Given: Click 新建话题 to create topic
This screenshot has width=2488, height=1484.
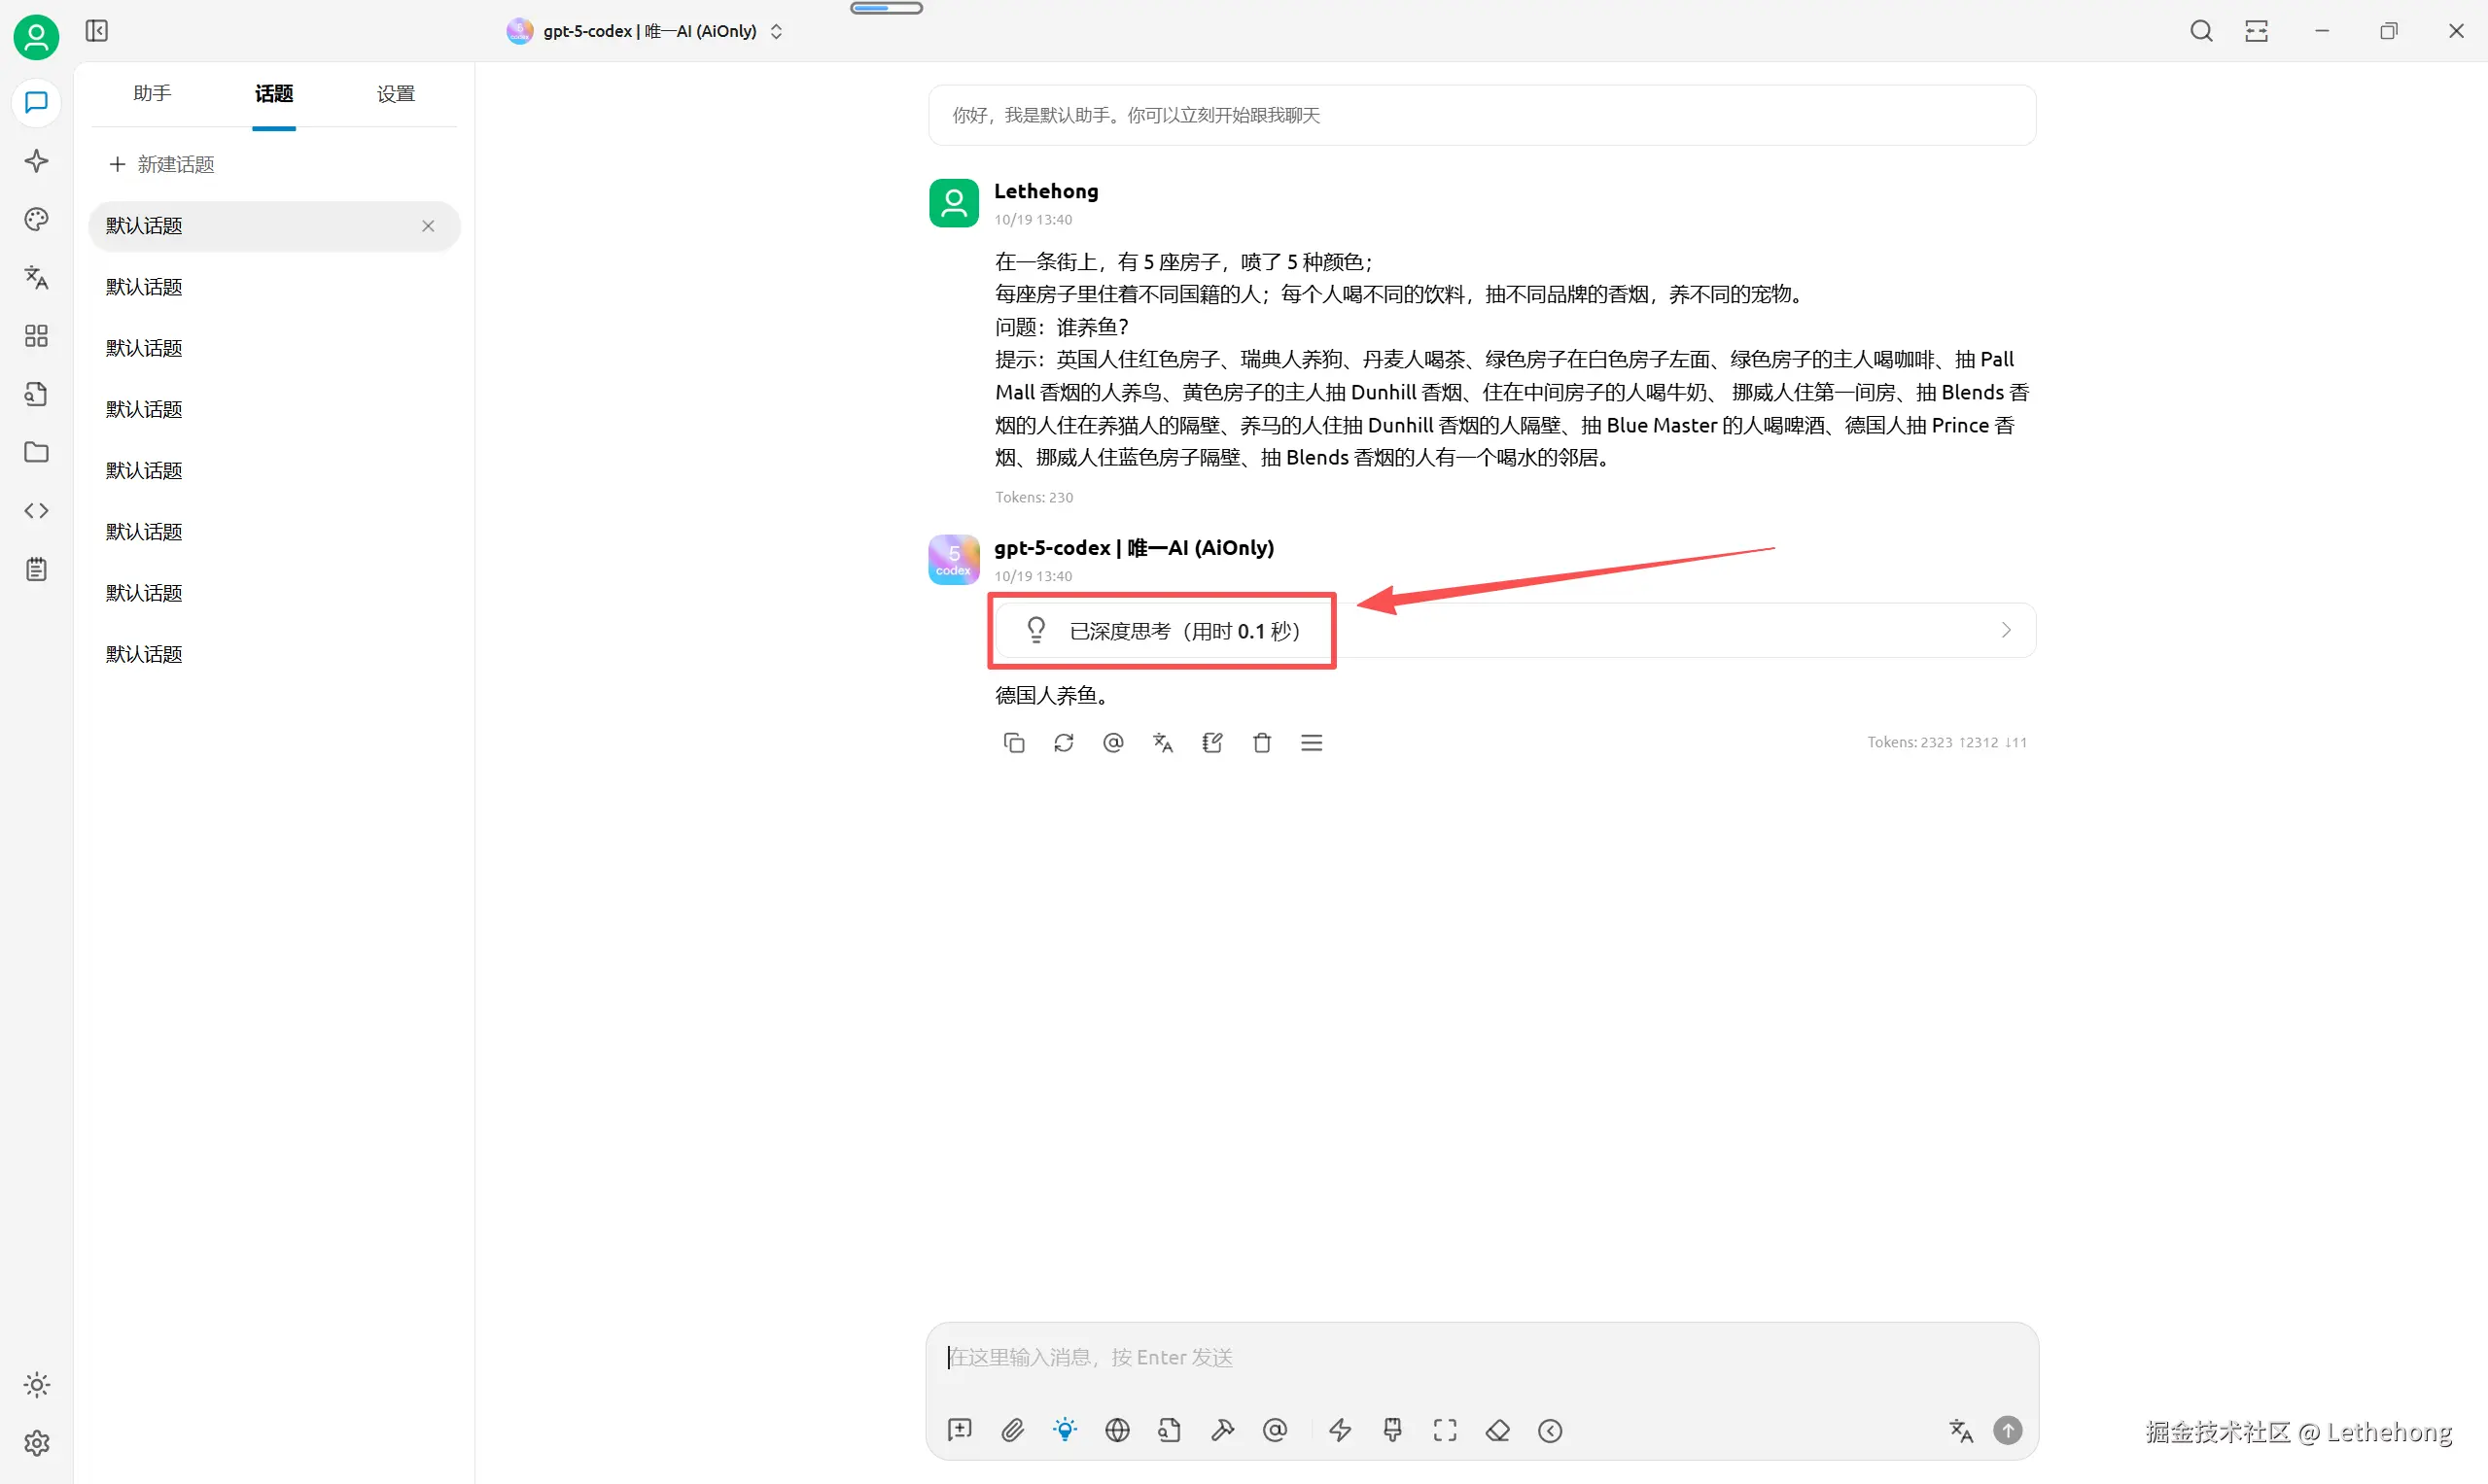Looking at the screenshot, I should point(162,164).
